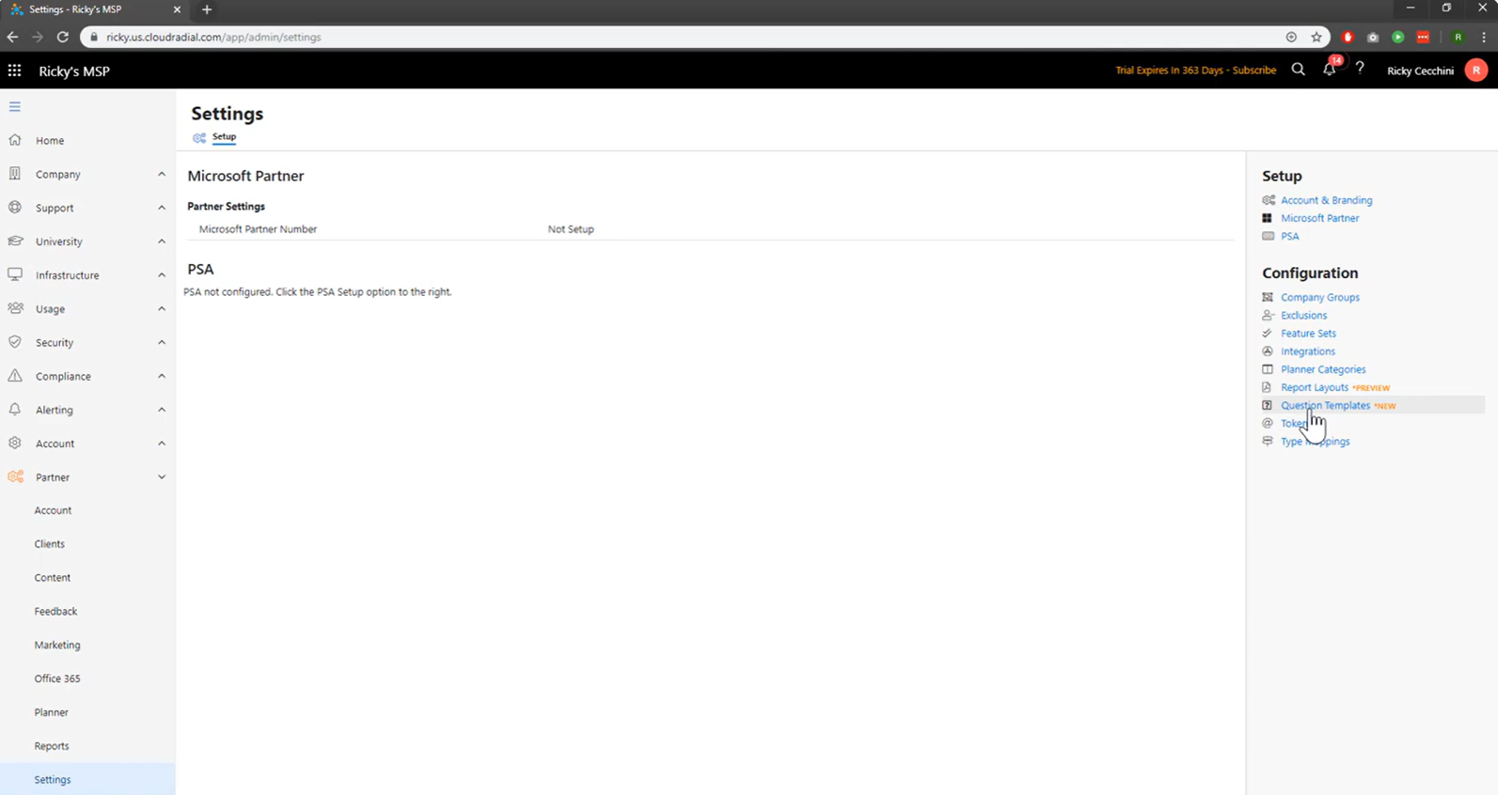The width and height of the screenshot is (1498, 795).
Task: Expand the Infrastructure menu chevron
Action: (162, 275)
